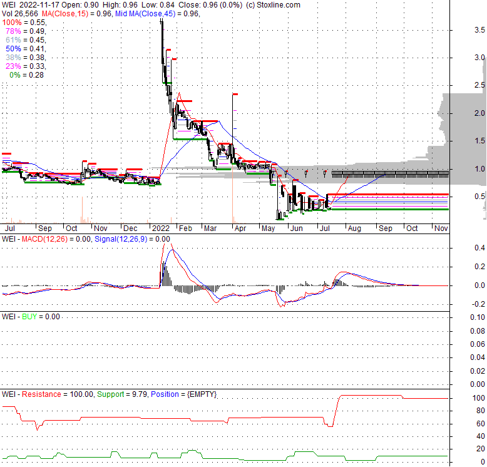This screenshot has height=467, width=487.
Task: Click the 'Dec' month axis label
Action: click(x=130, y=228)
